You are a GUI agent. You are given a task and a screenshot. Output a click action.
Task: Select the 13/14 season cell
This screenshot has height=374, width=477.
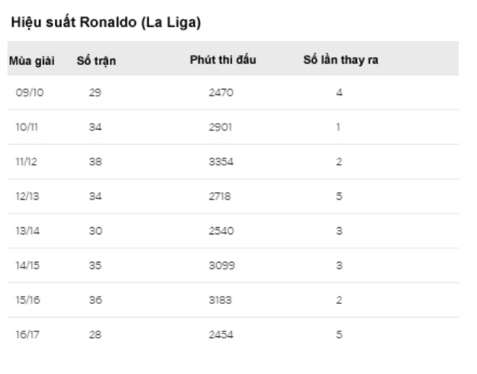click(x=25, y=231)
